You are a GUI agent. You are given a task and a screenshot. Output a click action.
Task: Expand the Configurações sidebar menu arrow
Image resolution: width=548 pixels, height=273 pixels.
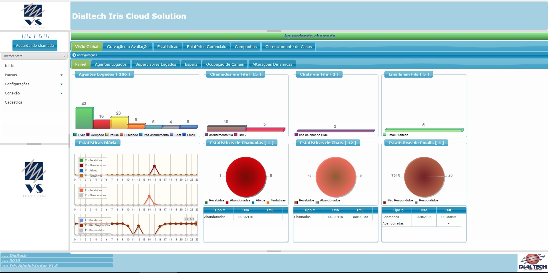[61, 84]
